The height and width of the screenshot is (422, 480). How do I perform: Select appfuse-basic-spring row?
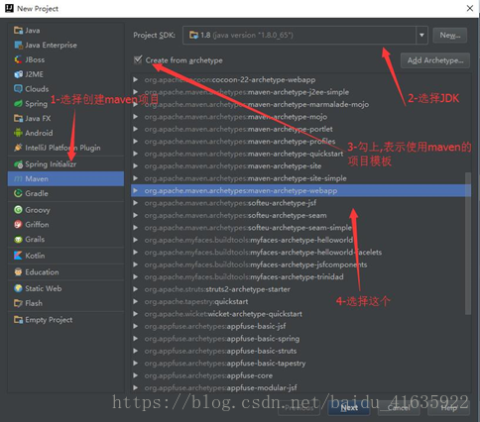click(x=300, y=339)
